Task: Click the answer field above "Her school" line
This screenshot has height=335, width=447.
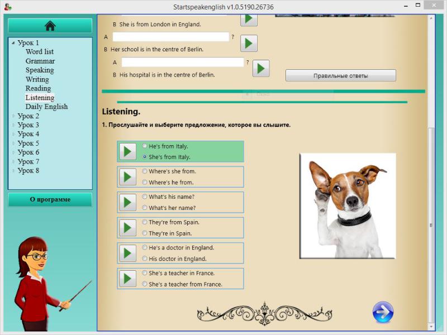Action: (x=171, y=37)
